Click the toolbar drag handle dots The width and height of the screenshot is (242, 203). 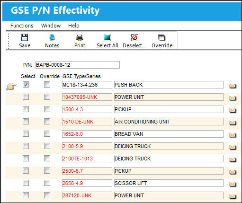[x=9, y=41]
